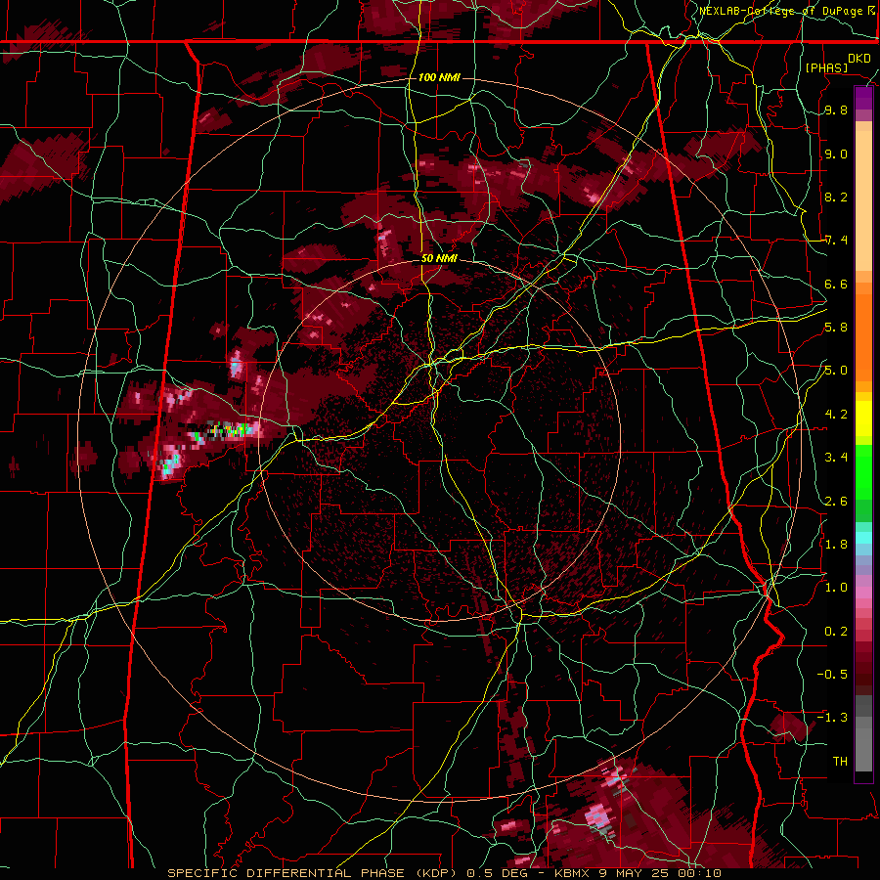
Task: Click the 0.2 scale value
Action: (x=836, y=632)
